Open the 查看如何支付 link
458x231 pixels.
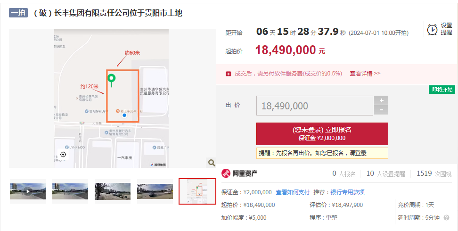point(293,192)
